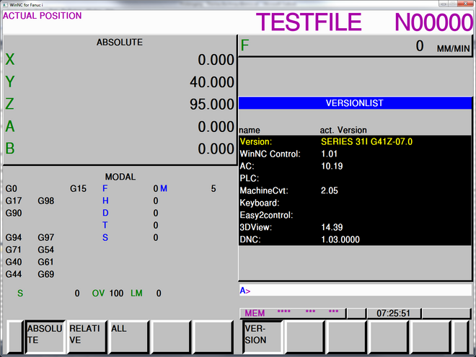Select the ALL position softkey
Screen dimensions: 476x357
pyautogui.click(x=128, y=336)
